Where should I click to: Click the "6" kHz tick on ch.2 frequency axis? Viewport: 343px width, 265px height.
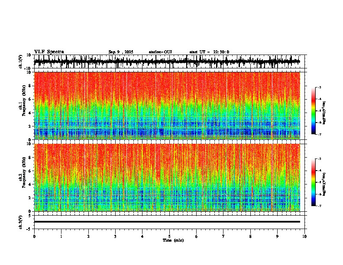[x=30, y=171]
